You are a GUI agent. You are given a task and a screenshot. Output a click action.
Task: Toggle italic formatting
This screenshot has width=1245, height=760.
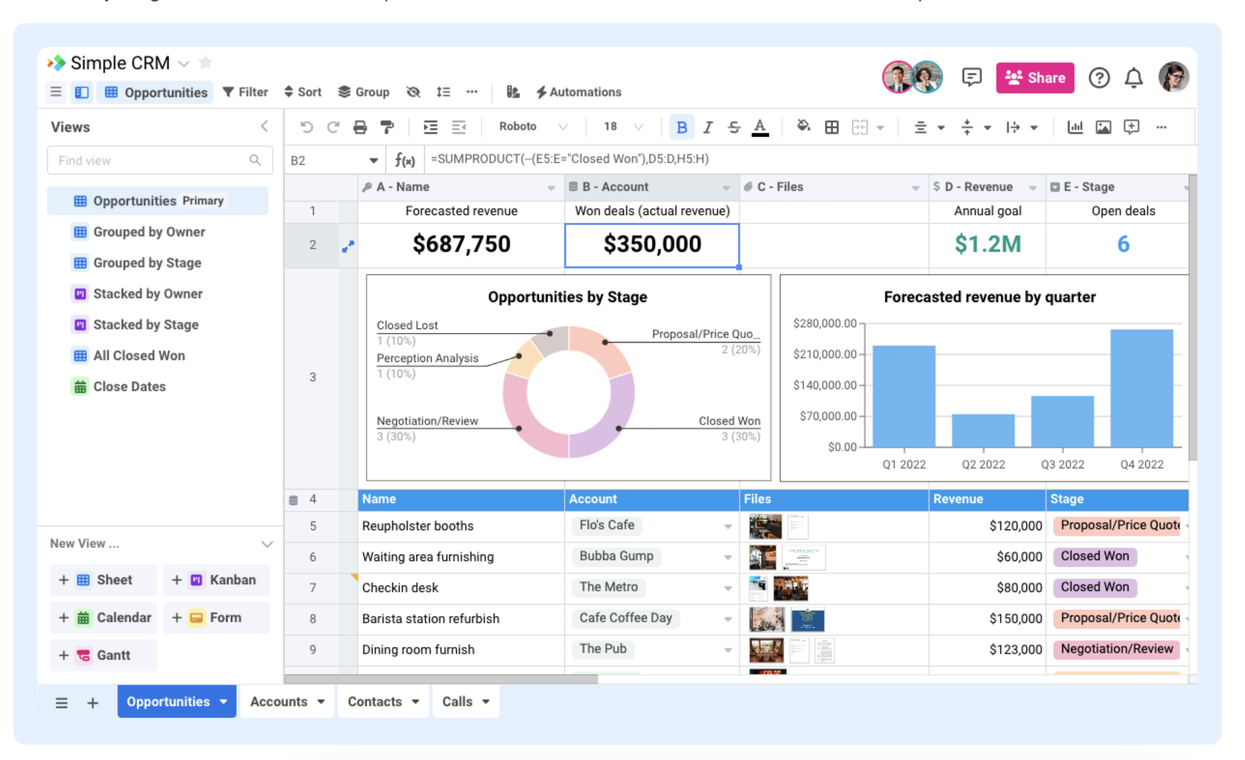[x=708, y=127]
